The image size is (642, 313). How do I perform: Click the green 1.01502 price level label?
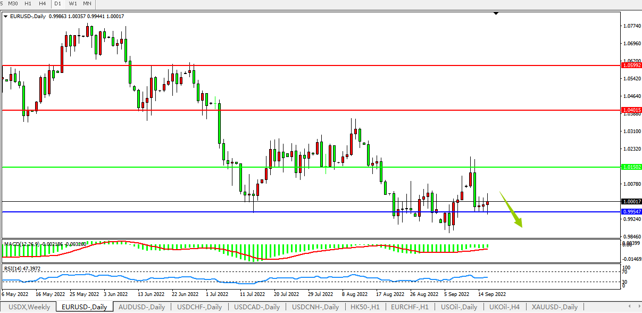(631, 167)
